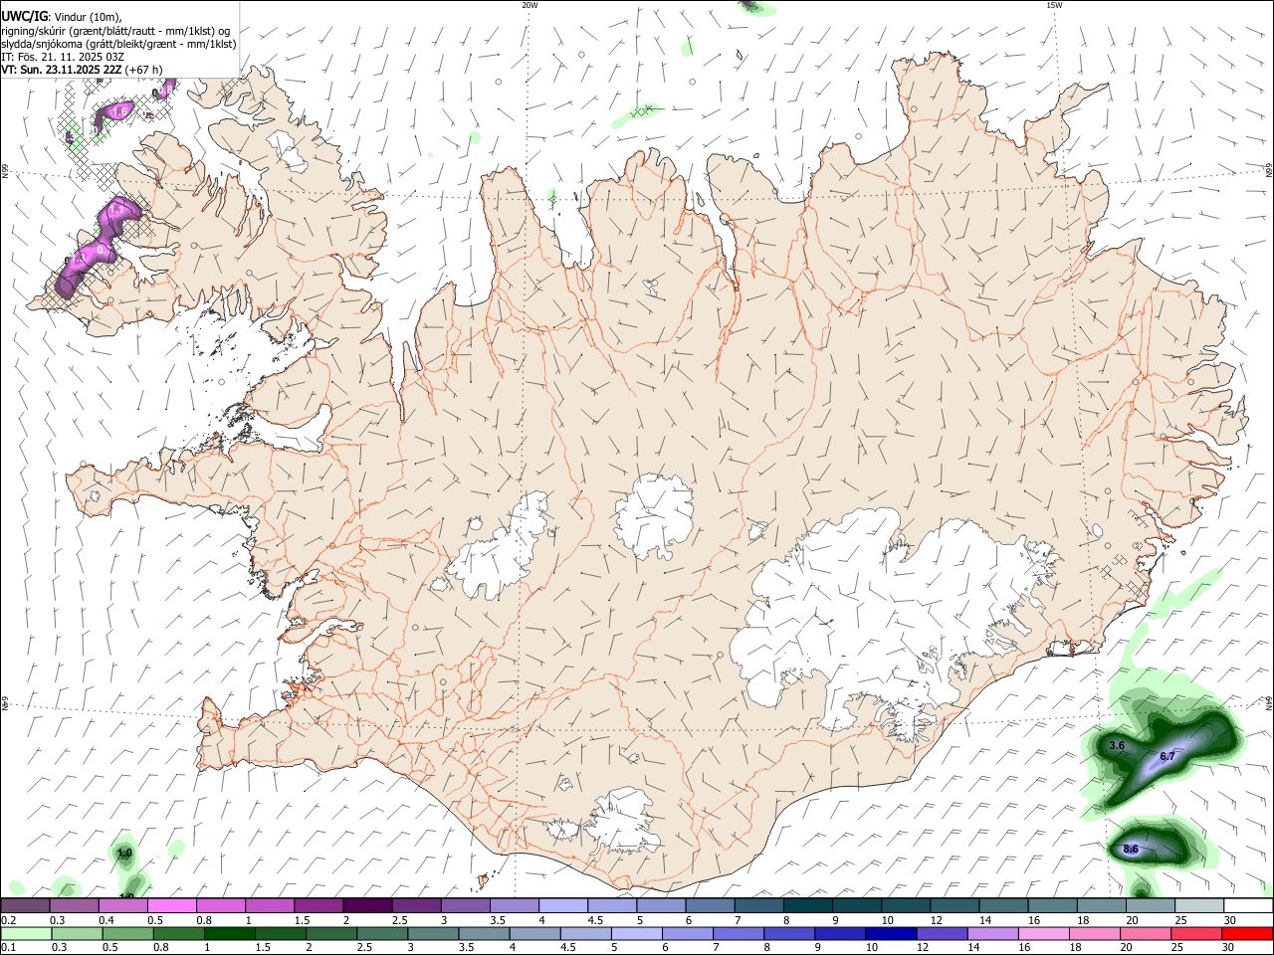Select lower rain scale bright red 30 swatch

coord(1248,934)
